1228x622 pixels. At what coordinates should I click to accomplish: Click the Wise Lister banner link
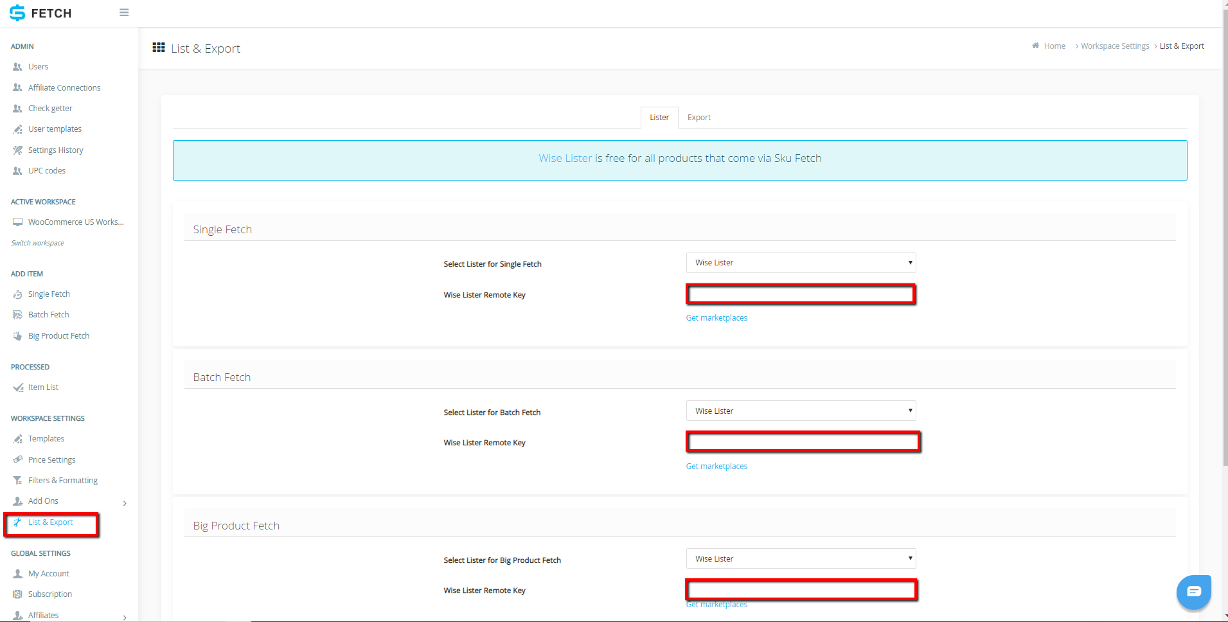[x=565, y=158]
